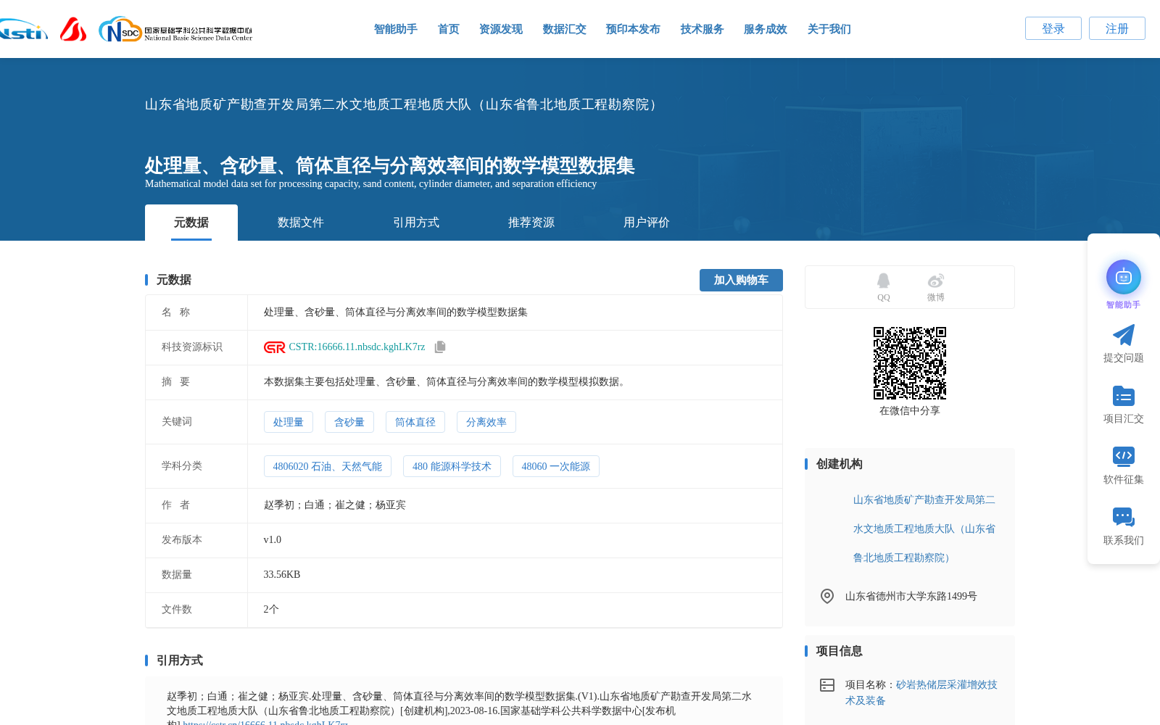Screen dimensions: 1160x725
Task: Open 数据汇交 navigation menu
Action: click(564, 29)
